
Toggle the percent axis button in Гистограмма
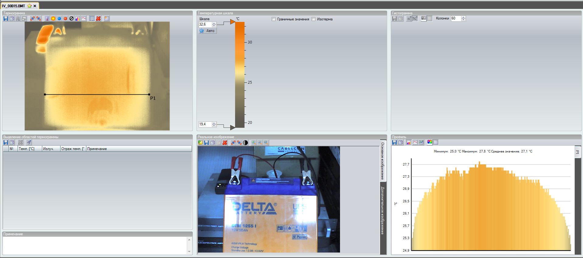pos(415,19)
